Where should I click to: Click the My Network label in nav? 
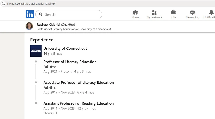click(x=154, y=17)
